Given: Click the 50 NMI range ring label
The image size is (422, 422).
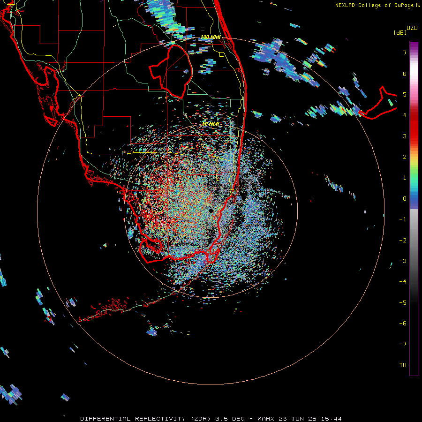Looking at the screenshot, I should (211, 124).
